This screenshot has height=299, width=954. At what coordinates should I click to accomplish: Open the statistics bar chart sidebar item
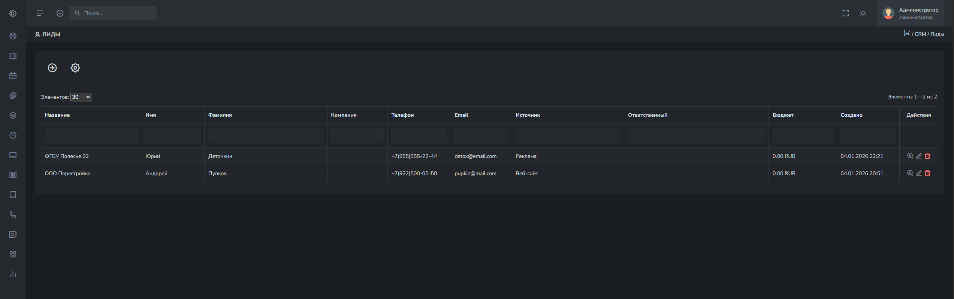tap(13, 274)
